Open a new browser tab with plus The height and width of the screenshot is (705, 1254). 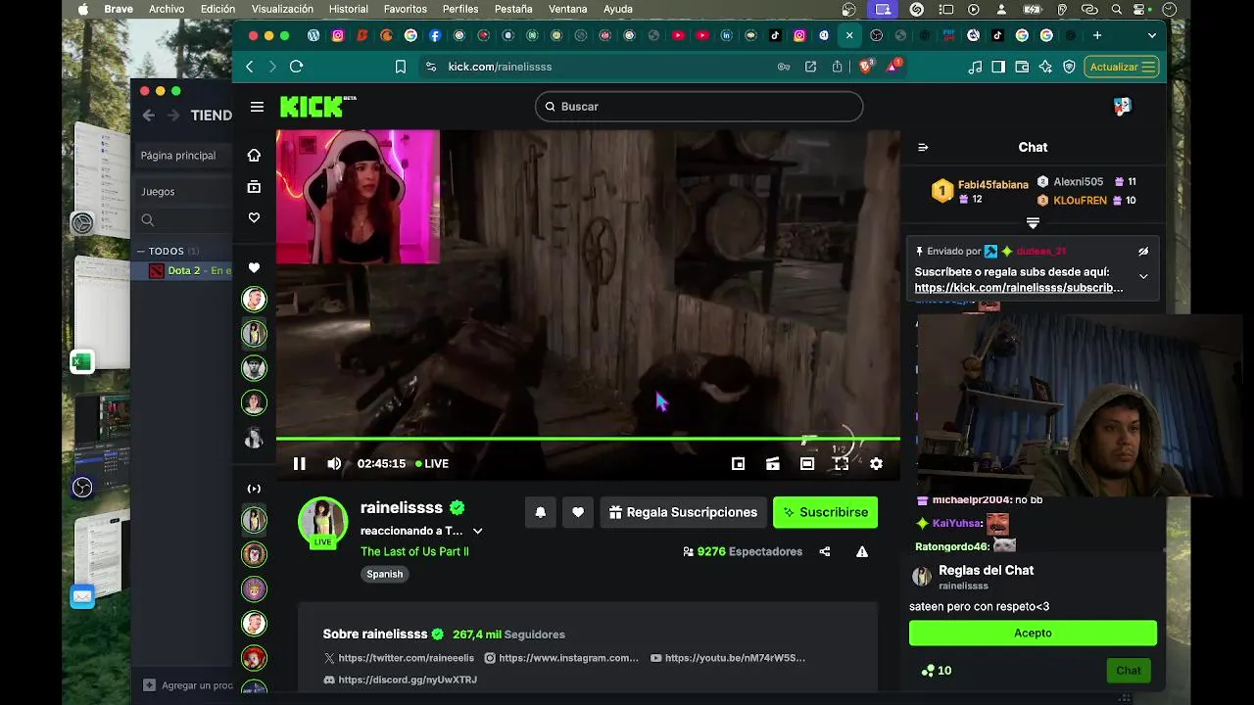(x=1097, y=35)
